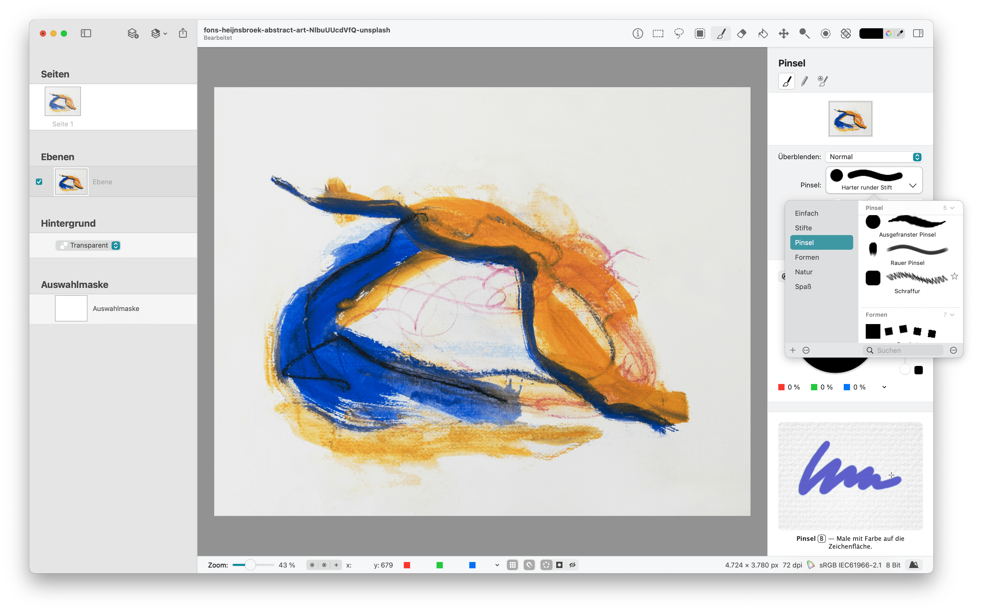Expand the RGB percent options chevron
The image size is (982, 612).
[884, 387]
